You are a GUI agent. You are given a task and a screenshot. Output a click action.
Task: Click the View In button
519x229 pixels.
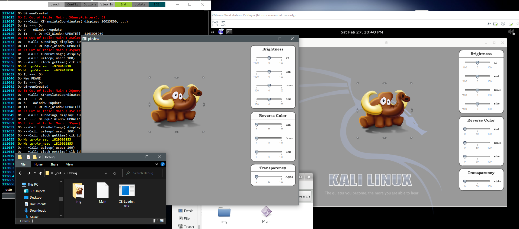click(x=107, y=4)
